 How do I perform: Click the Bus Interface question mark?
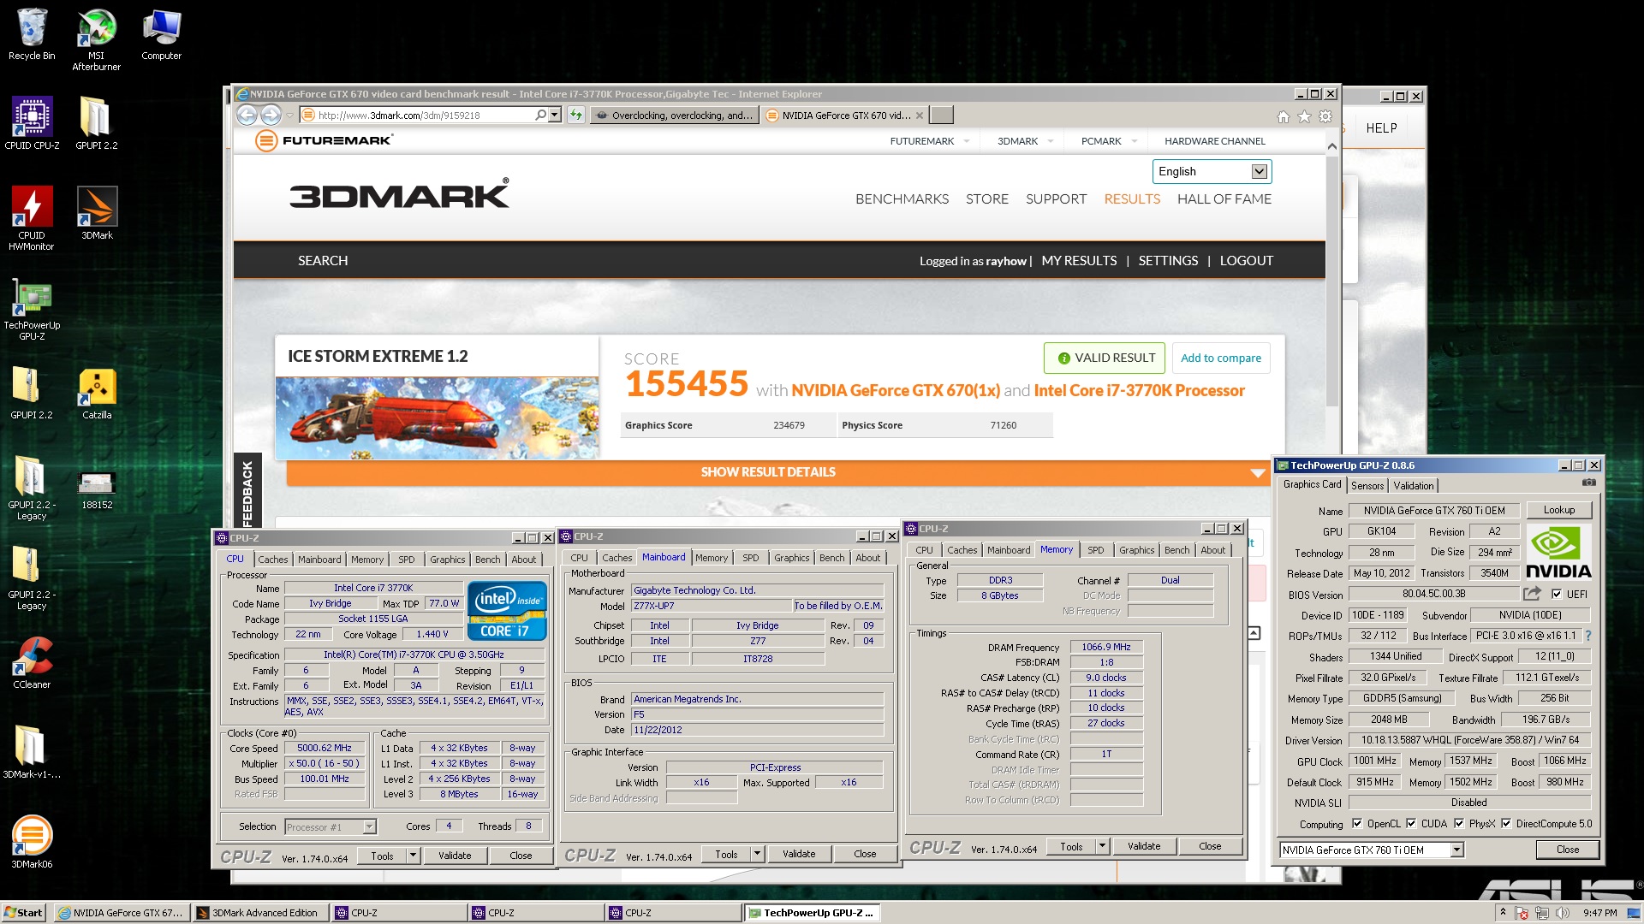pyautogui.click(x=1588, y=636)
